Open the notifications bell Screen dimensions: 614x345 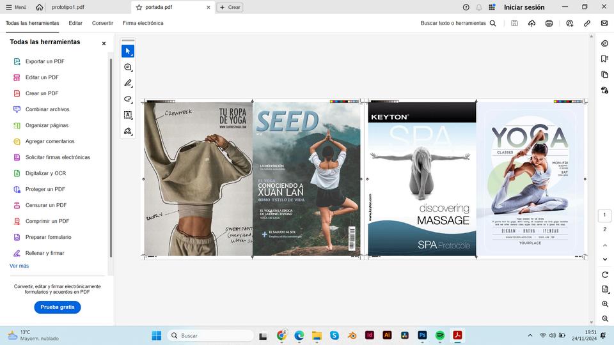479,7
